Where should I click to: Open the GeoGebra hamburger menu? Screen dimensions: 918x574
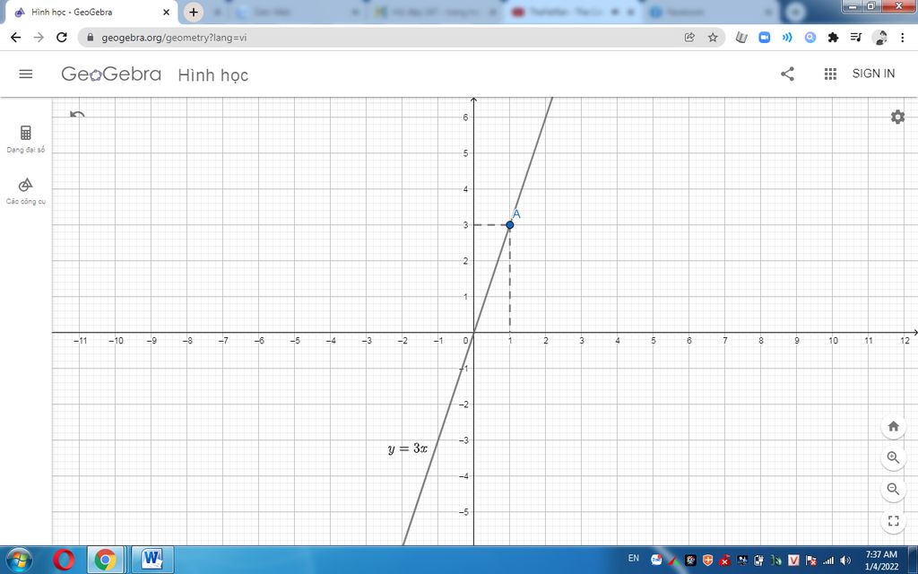26,74
